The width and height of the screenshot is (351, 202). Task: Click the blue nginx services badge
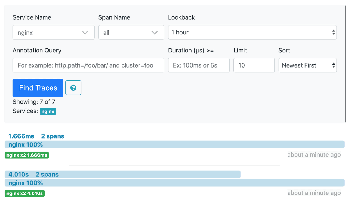pyautogui.click(x=48, y=111)
